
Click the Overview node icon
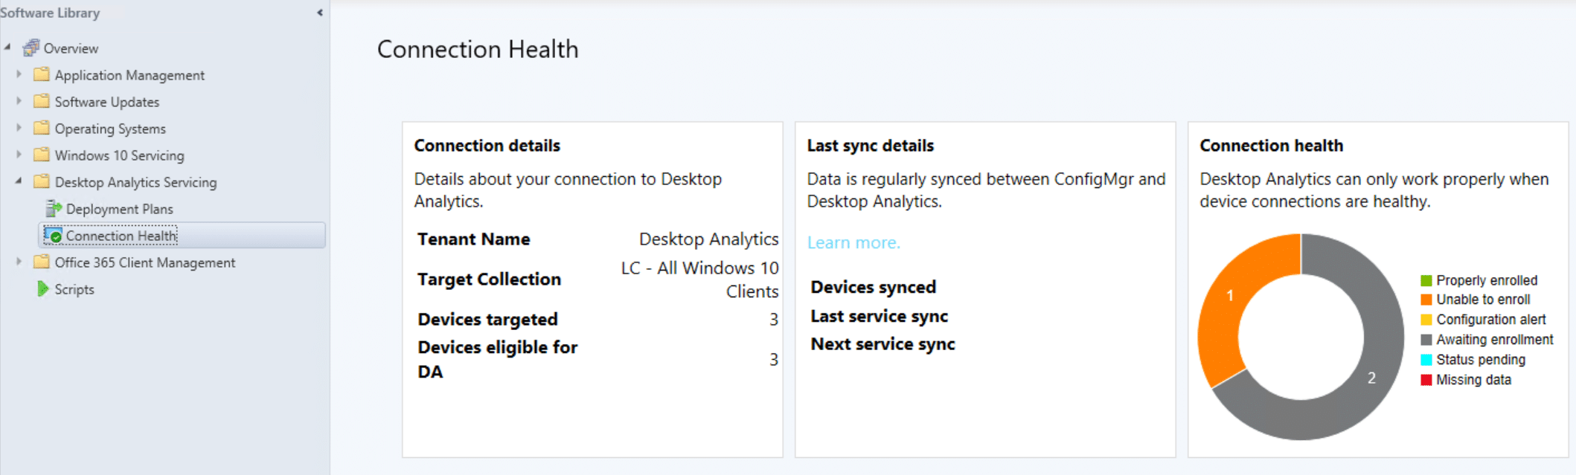coord(31,48)
